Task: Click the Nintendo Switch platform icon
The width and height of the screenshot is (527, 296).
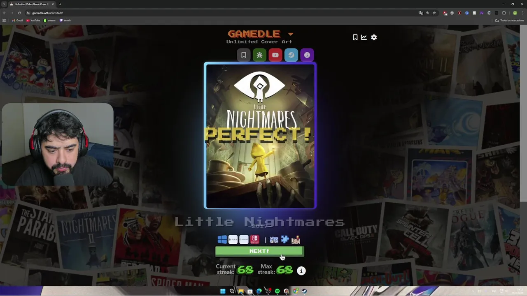Action: (x=255, y=240)
